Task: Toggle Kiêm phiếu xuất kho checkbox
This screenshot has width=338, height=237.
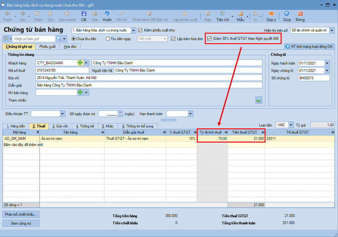Action: [x=140, y=30]
